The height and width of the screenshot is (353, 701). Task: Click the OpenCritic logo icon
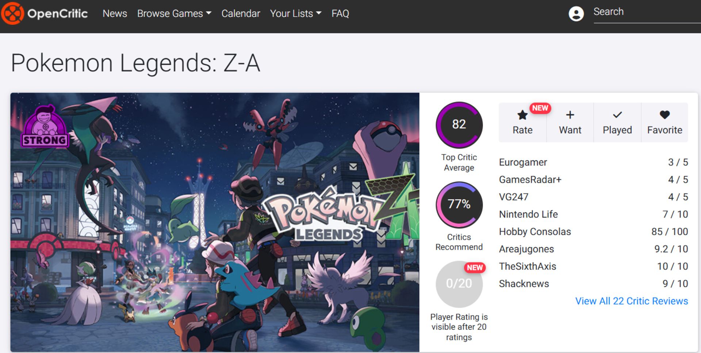point(13,14)
